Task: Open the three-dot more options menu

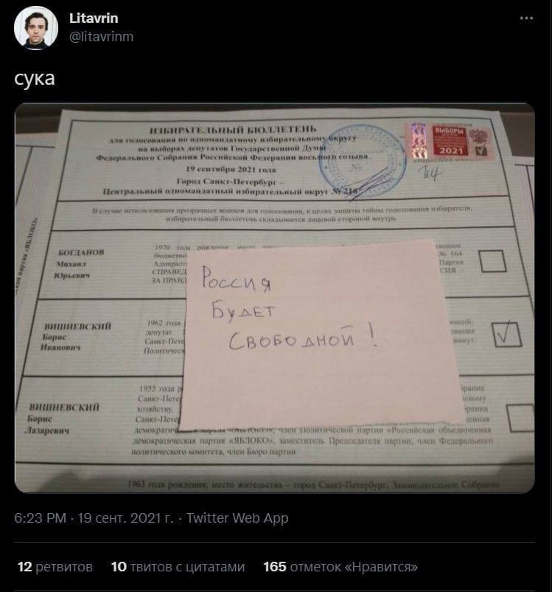Action: pos(526,18)
